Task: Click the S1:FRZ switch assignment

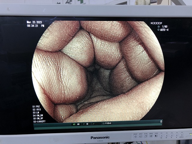Action: (x=36, y=106)
